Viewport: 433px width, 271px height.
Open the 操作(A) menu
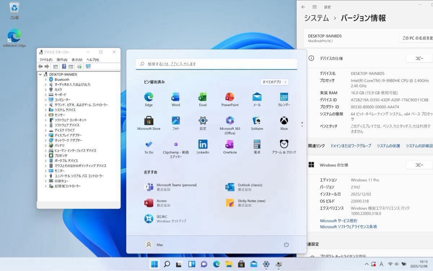[x=62, y=60]
